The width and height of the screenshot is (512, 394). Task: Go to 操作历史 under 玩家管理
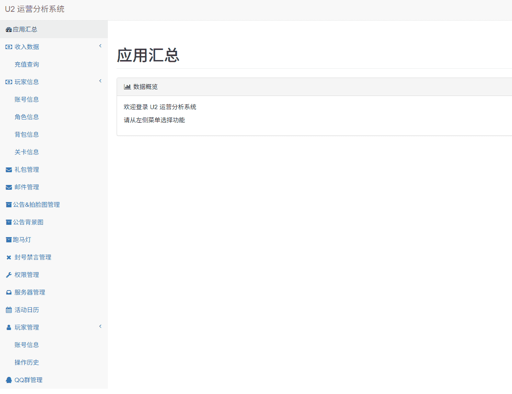tap(27, 362)
